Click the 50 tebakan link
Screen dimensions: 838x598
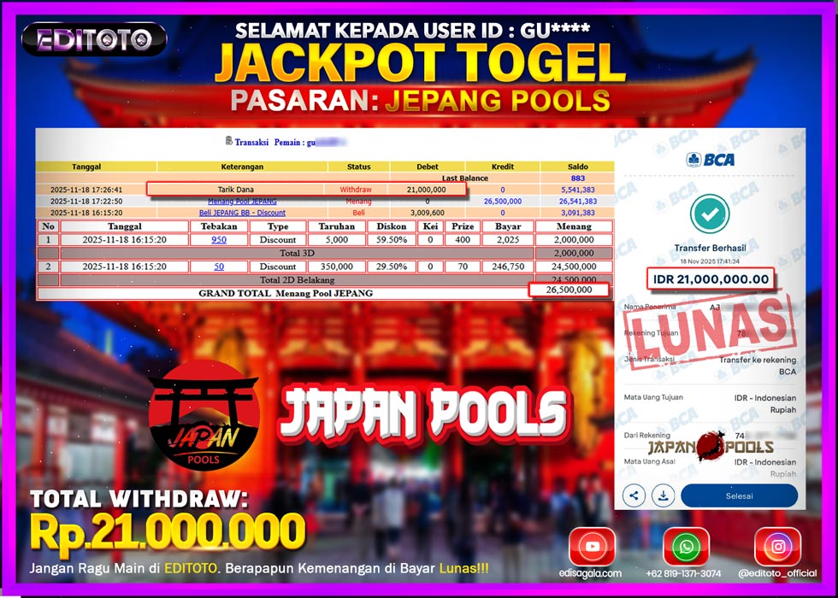click(219, 268)
